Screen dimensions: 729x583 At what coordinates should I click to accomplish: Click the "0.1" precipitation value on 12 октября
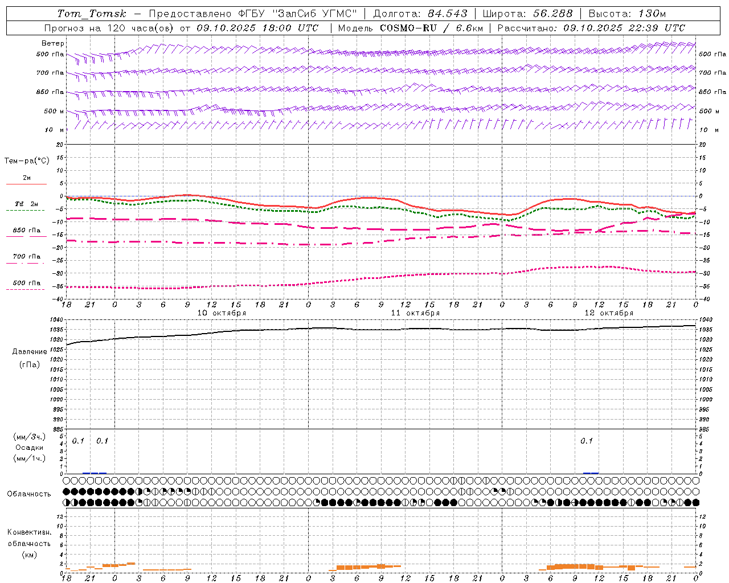587,441
